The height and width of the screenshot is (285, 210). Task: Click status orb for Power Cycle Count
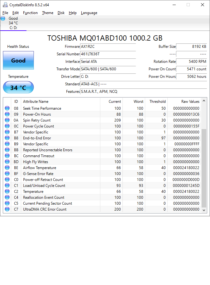tap(7, 126)
